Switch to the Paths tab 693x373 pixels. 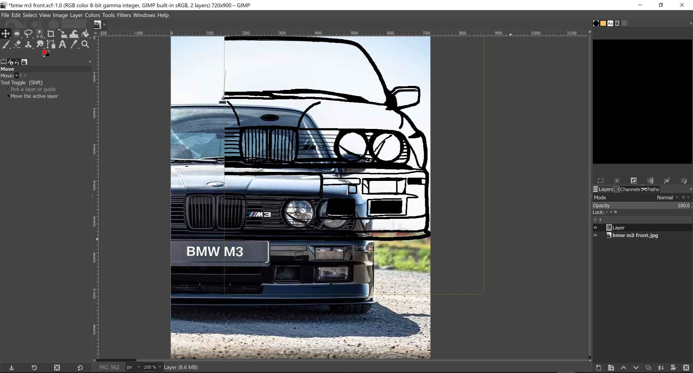point(650,189)
